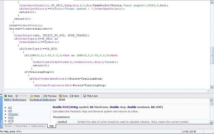214x134 pixels.
Task: Click the OrderSend line in code
Action: [x=93, y=5]
